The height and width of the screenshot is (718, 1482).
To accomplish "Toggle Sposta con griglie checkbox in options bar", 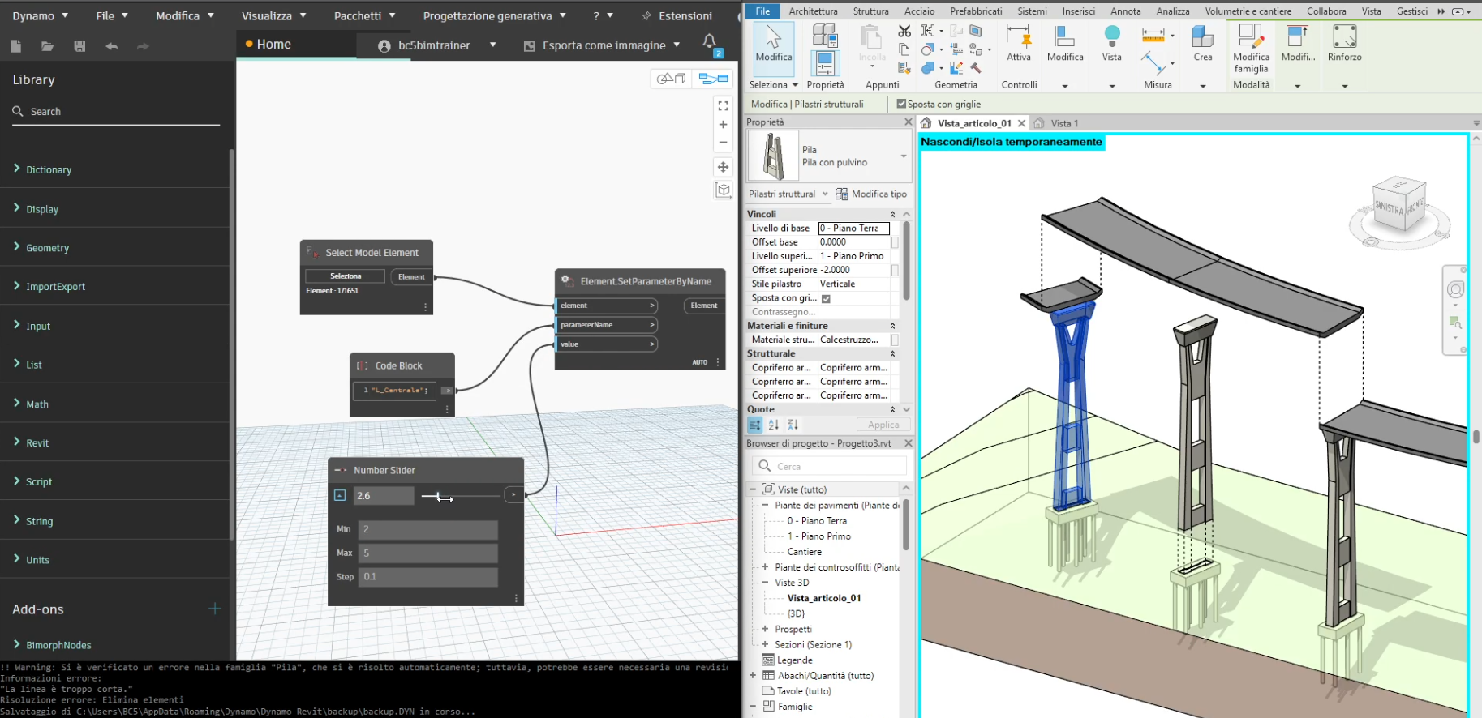I will [x=901, y=104].
